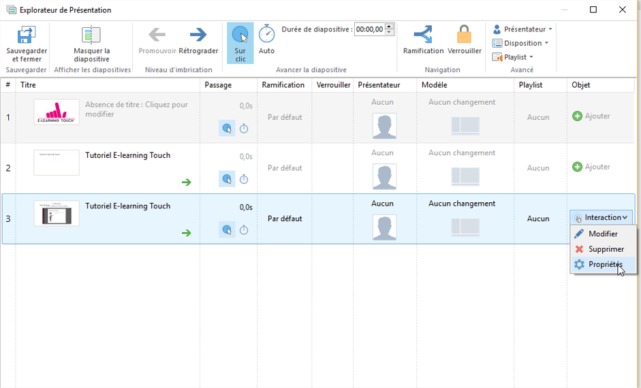Click the layout model icon in slide 1
This screenshot has width=641, height=388.
coord(465,125)
